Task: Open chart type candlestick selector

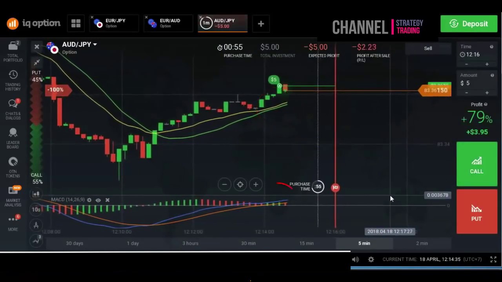Action: pos(36,194)
